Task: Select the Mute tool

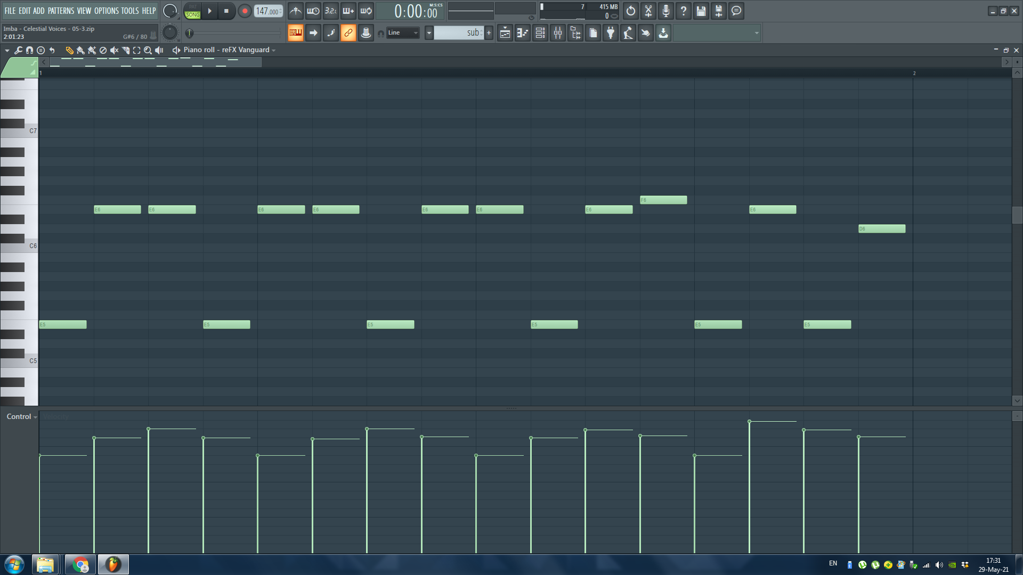Action: pos(114,50)
